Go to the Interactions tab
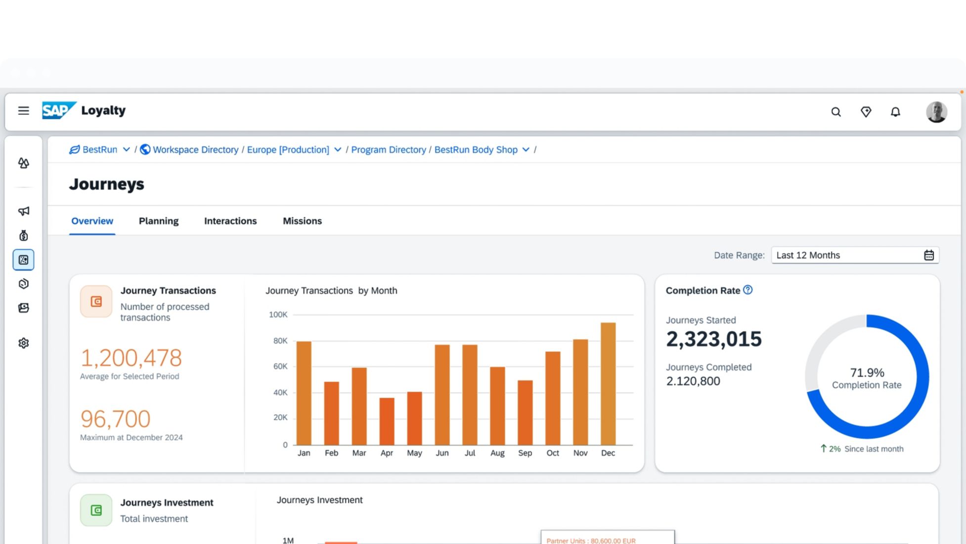This screenshot has width=966, height=544. tap(230, 221)
